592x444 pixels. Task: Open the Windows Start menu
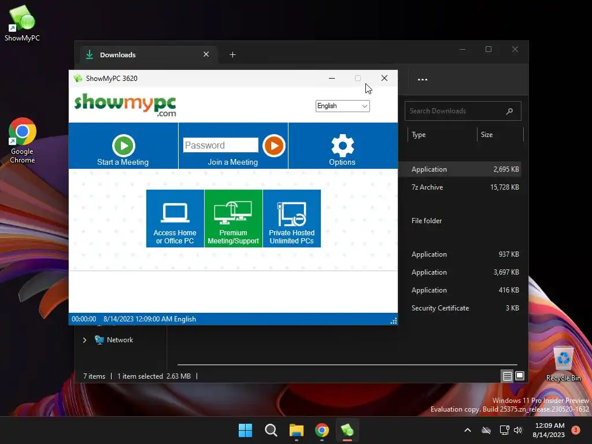(x=245, y=430)
